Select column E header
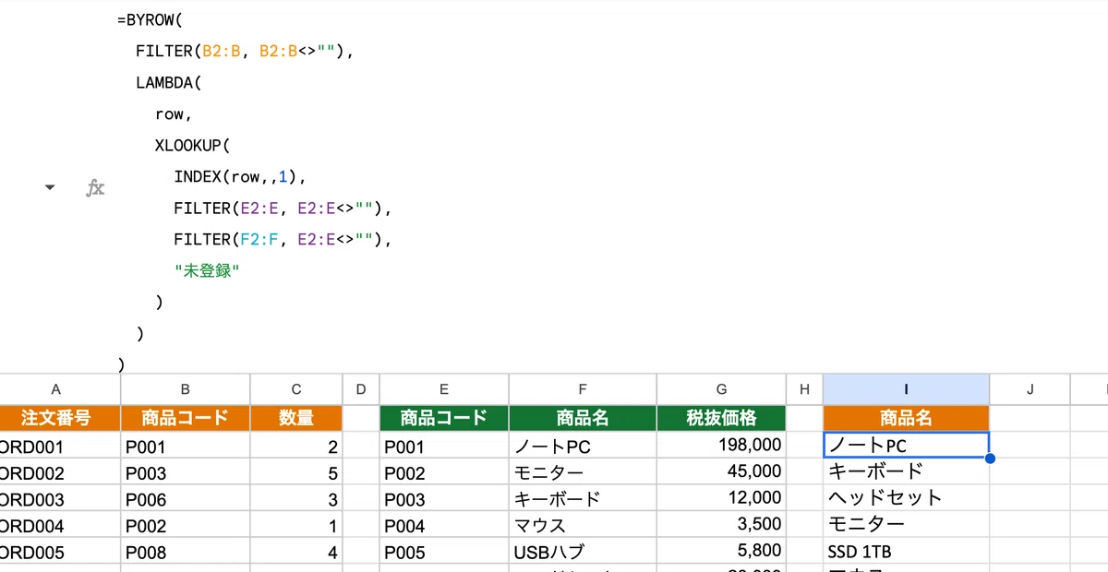This screenshot has height=572, width=1108. (x=444, y=390)
